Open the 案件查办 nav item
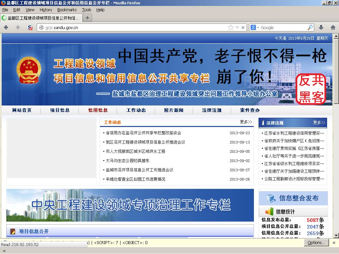The image size is (339, 254). tap(250, 110)
